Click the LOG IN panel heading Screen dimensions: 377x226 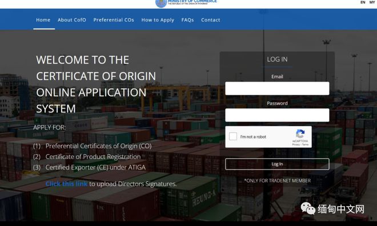(x=277, y=59)
